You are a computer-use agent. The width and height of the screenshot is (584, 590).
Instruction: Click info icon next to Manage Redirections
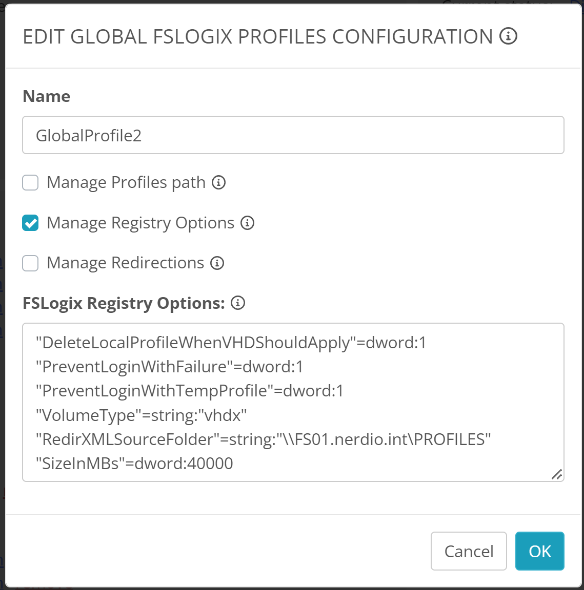(x=217, y=263)
